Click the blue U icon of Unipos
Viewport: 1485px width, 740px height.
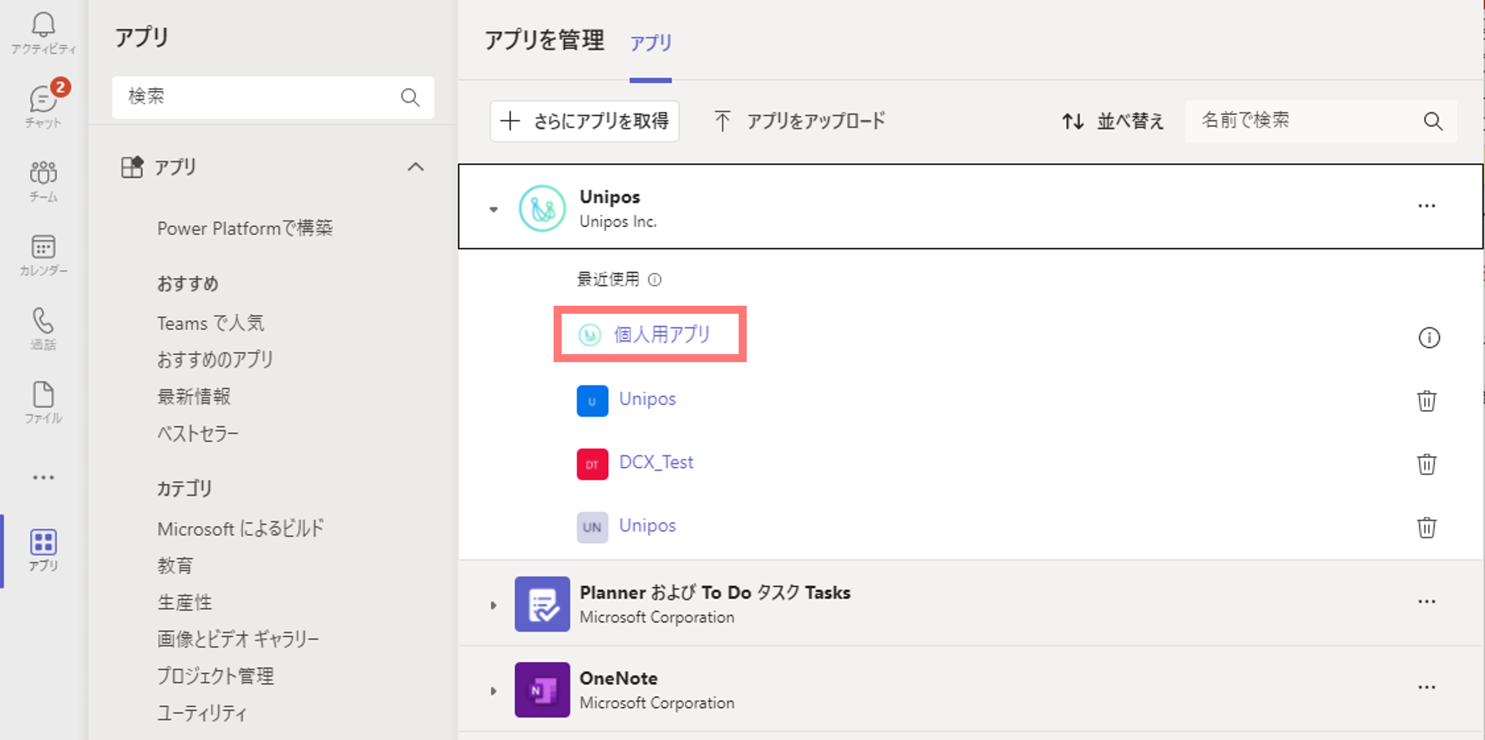pyautogui.click(x=592, y=401)
